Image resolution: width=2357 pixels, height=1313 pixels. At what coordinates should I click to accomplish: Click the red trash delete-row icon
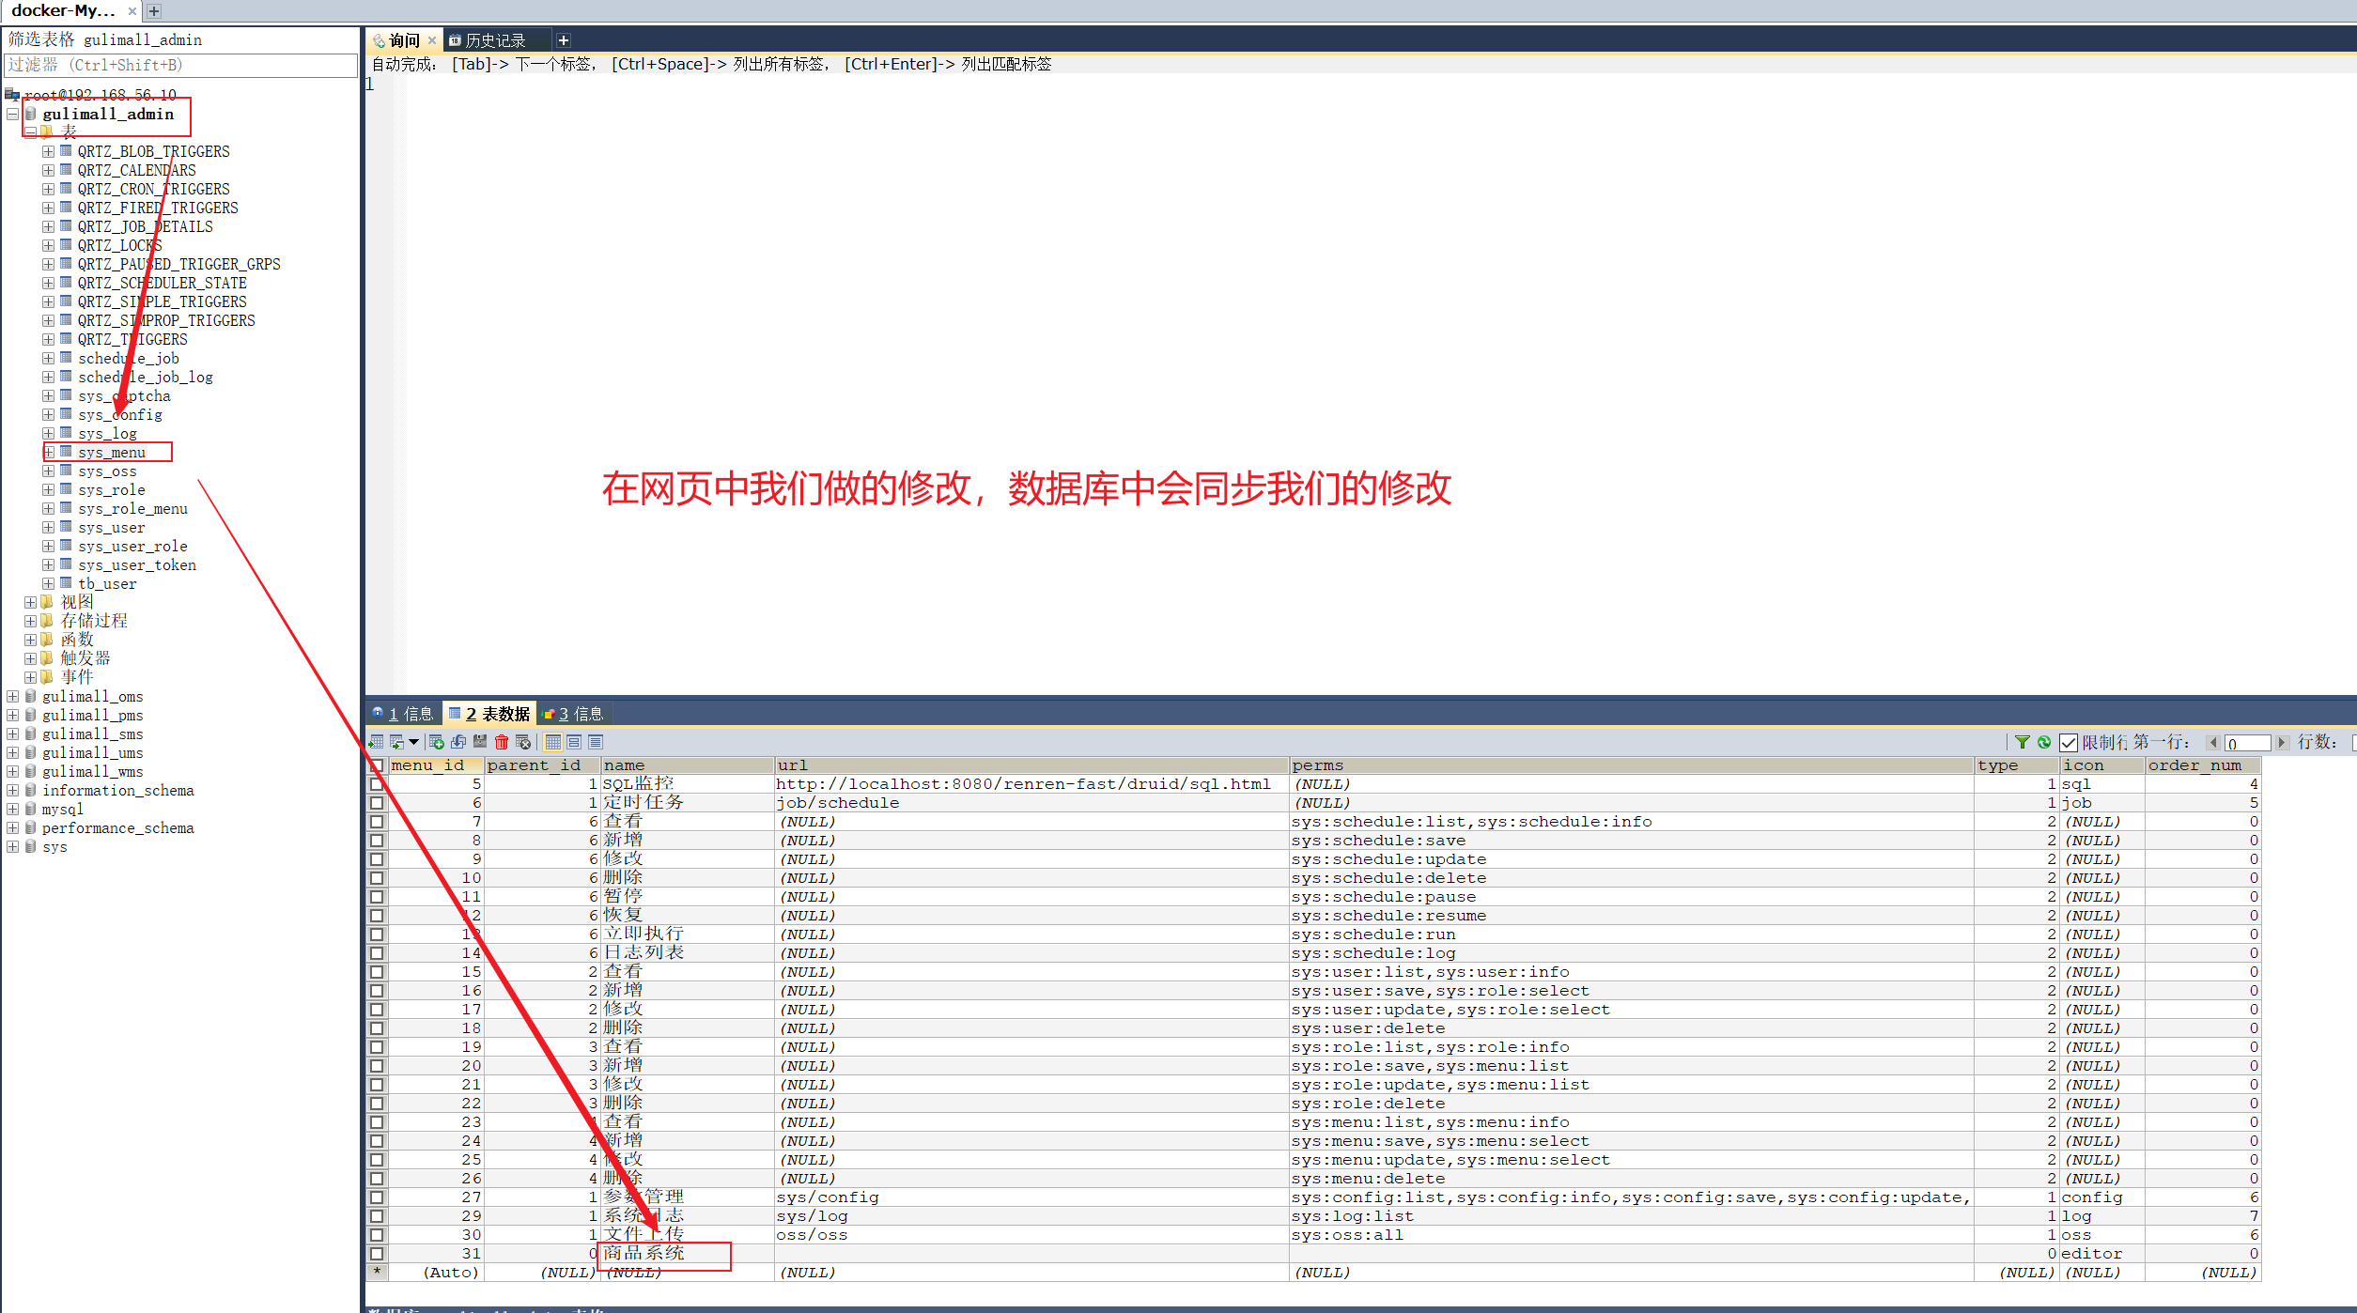[x=502, y=742]
